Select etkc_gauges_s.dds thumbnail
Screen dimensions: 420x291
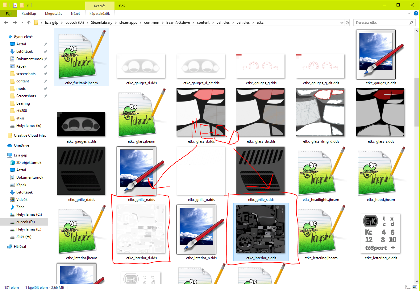(x=81, y=124)
